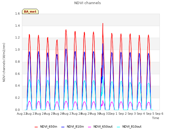Click the 1.4 y-axis tick label
Viewport: 176px width, 132px height.
[x=17, y=26]
